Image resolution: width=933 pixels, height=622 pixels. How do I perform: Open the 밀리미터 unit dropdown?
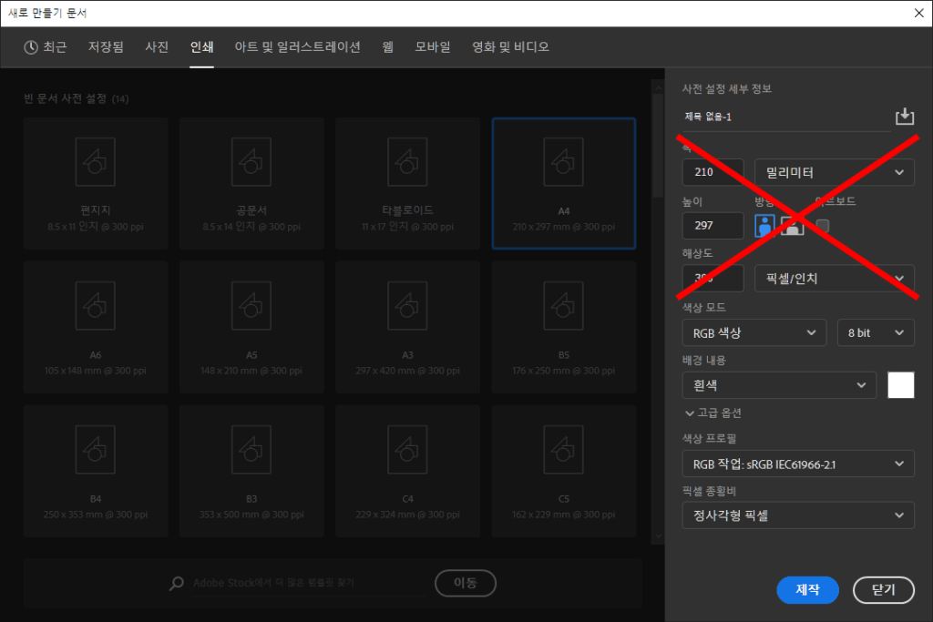click(x=835, y=172)
